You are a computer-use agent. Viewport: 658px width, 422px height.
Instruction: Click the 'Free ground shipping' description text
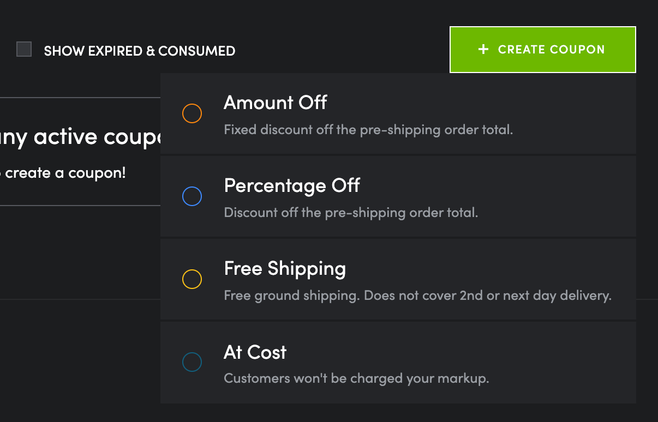(x=417, y=296)
